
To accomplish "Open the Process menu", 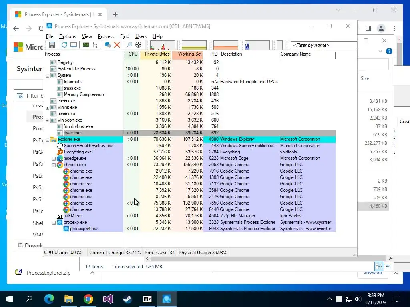I will pyautogui.click(x=106, y=36).
